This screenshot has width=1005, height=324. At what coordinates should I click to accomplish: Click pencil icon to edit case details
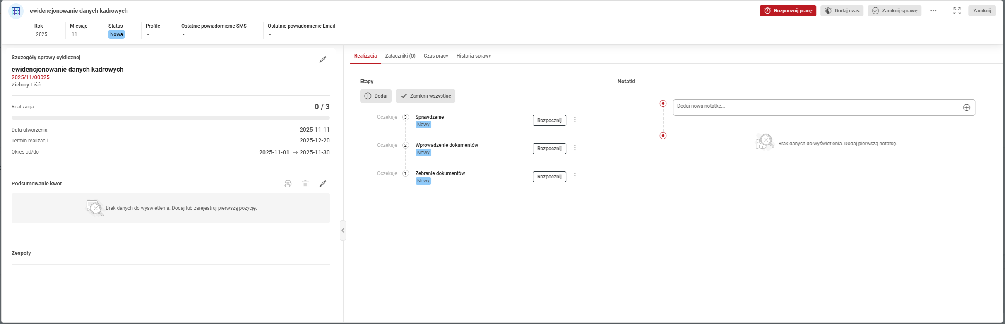pyautogui.click(x=323, y=60)
